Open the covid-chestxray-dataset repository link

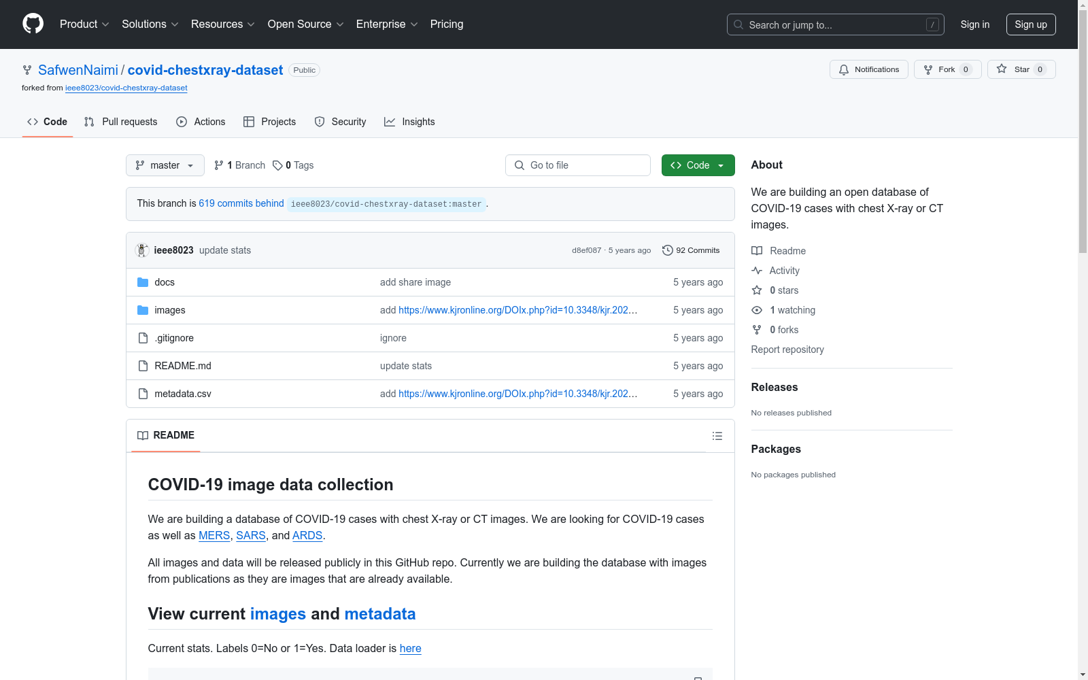pyautogui.click(x=205, y=70)
